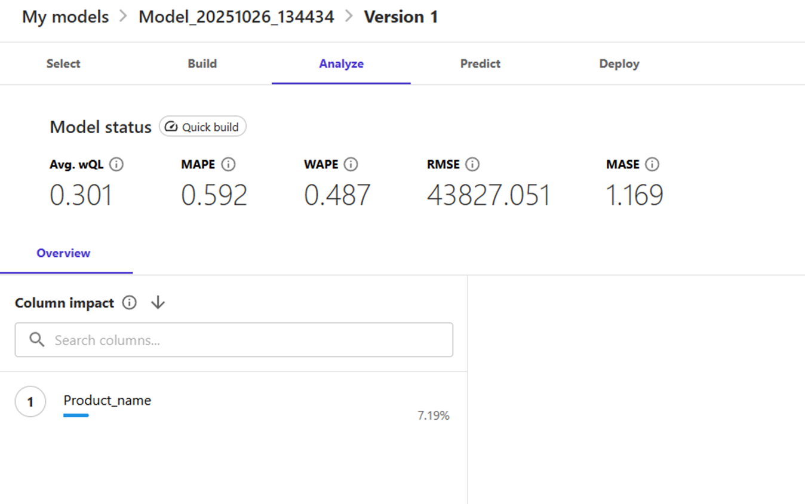The image size is (805, 504).
Task: Open the Build tab
Action: pyautogui.click(x=202, y=64)
